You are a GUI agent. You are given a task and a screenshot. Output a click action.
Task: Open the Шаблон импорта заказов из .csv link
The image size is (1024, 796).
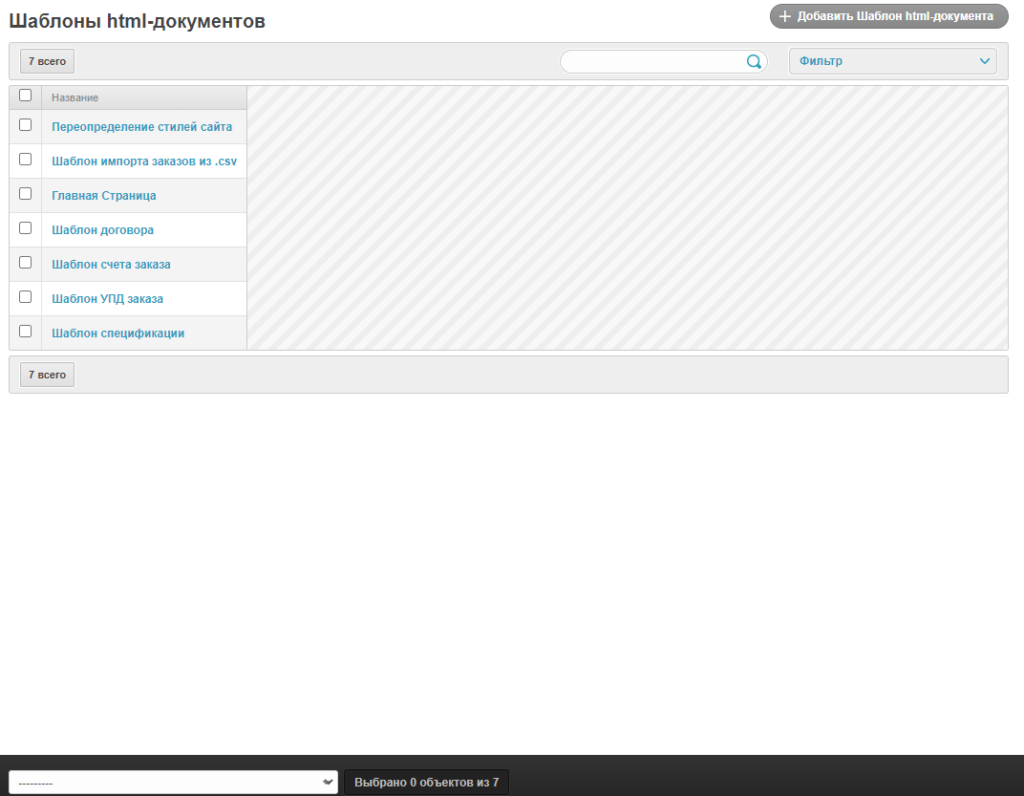(x=144, y=161)
